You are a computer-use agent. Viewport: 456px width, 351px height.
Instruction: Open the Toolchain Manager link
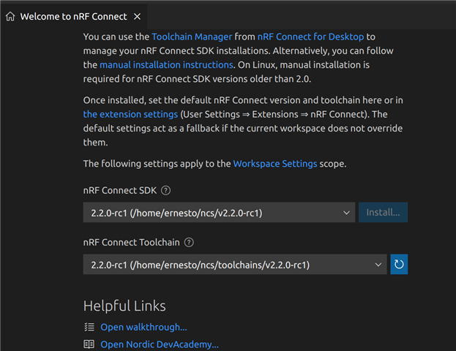click(192, 37)
